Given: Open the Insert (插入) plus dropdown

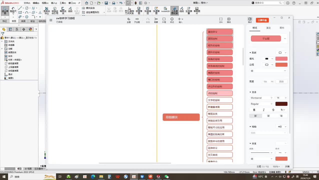Looking at the screenshot, I should tap(181, 20).
